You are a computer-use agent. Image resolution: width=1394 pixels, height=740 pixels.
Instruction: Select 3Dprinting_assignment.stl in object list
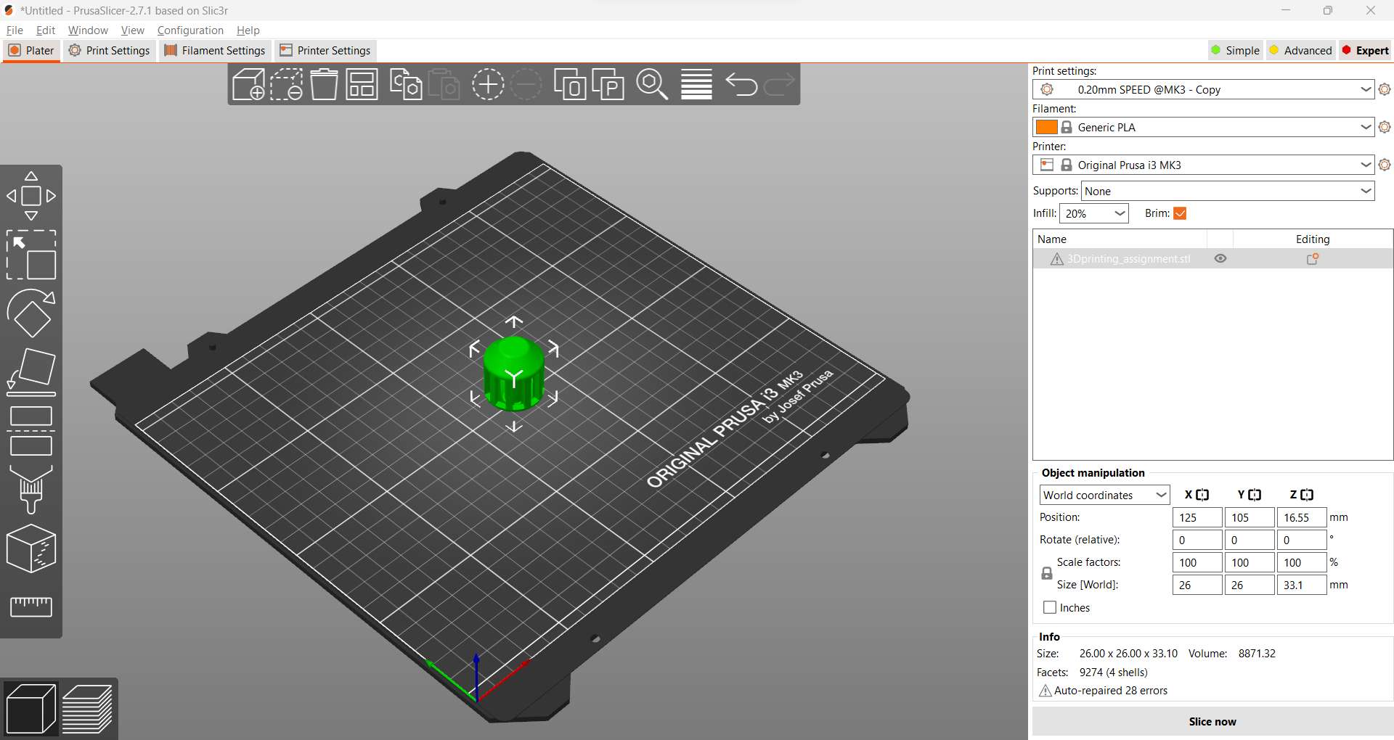coord(1128,259)
